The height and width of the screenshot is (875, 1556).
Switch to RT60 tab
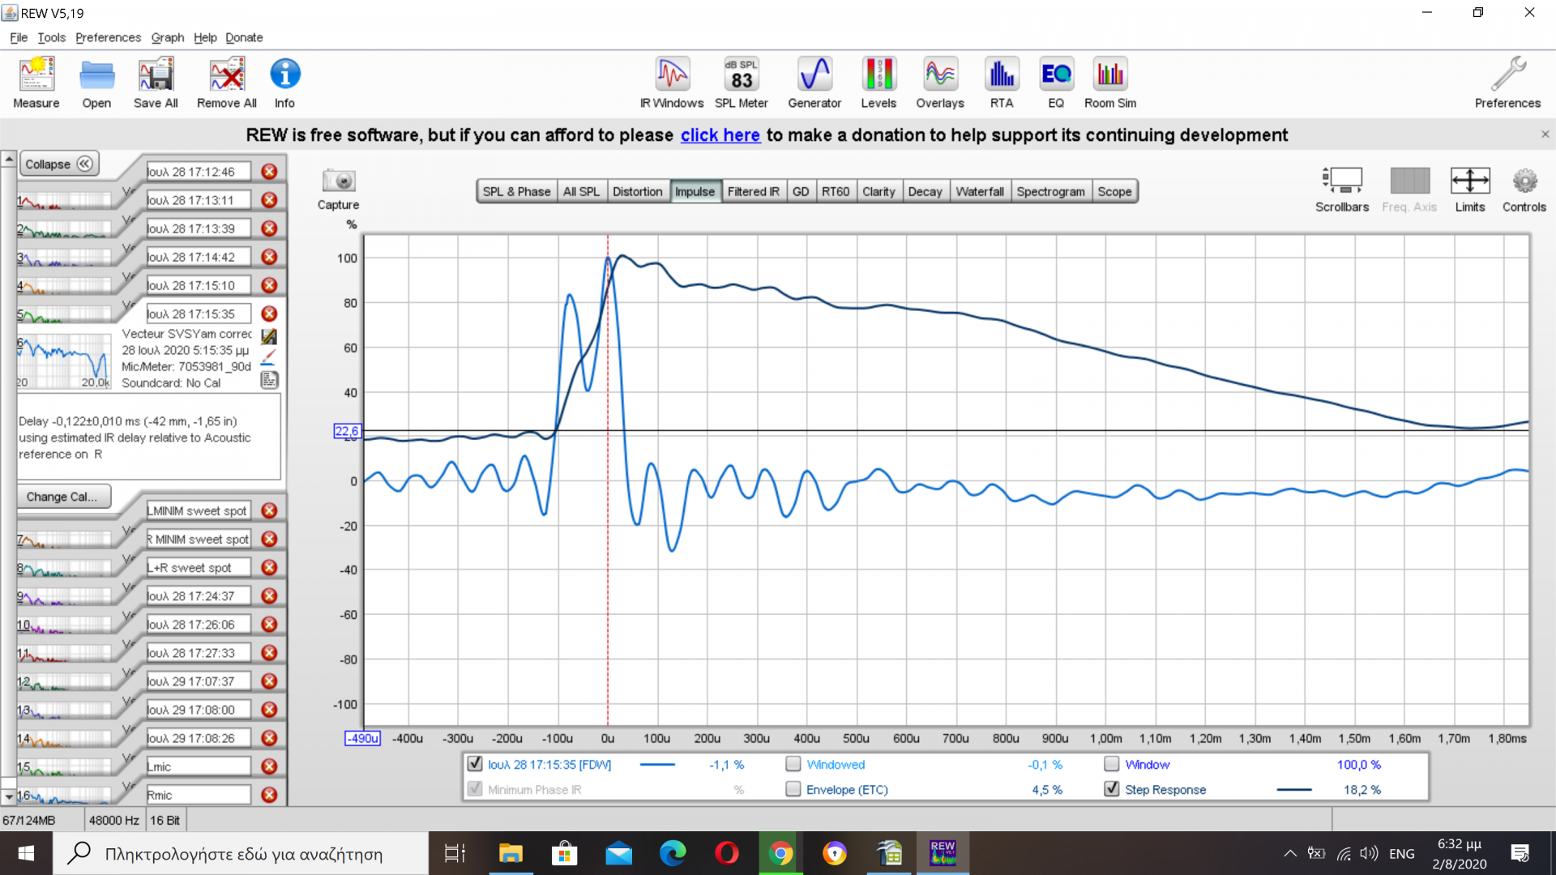coord(836,191)
